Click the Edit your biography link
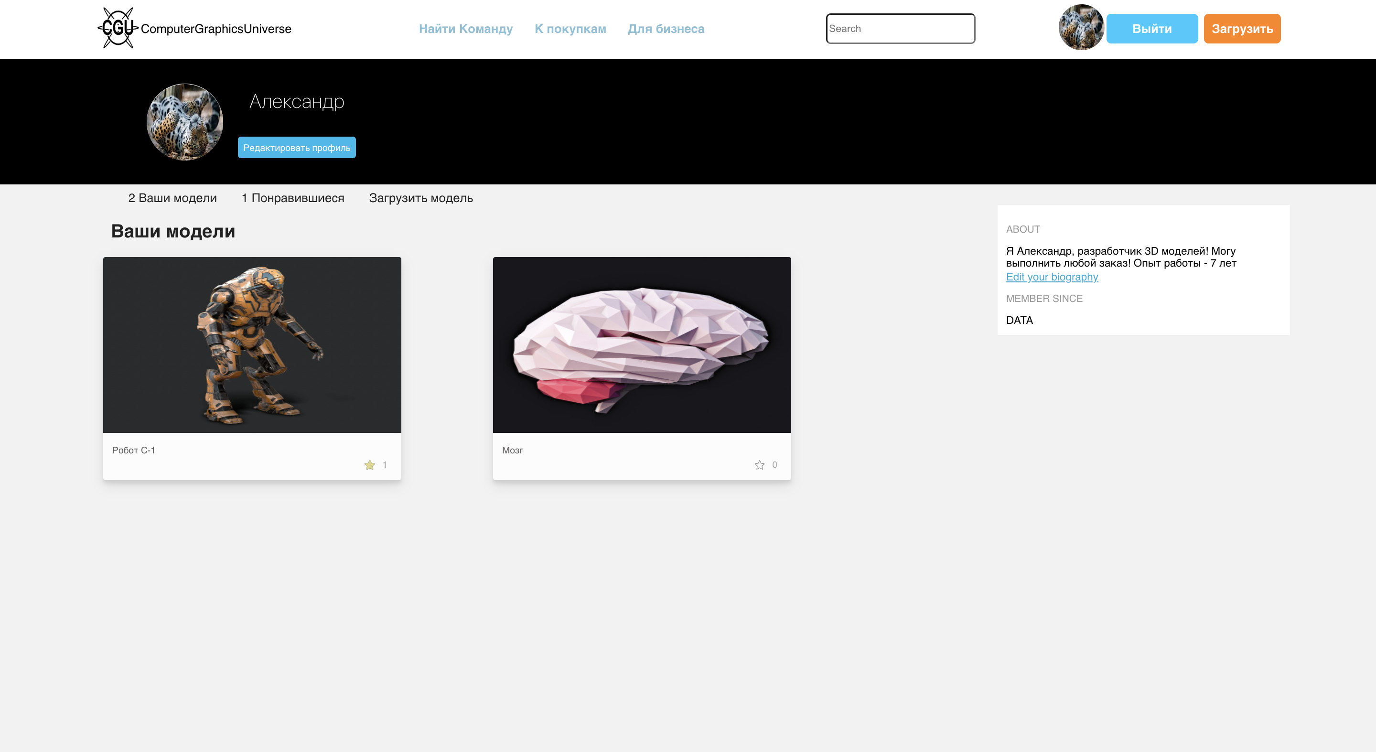This screenshot has width=1376, height=752. (x=1051, y=277)
